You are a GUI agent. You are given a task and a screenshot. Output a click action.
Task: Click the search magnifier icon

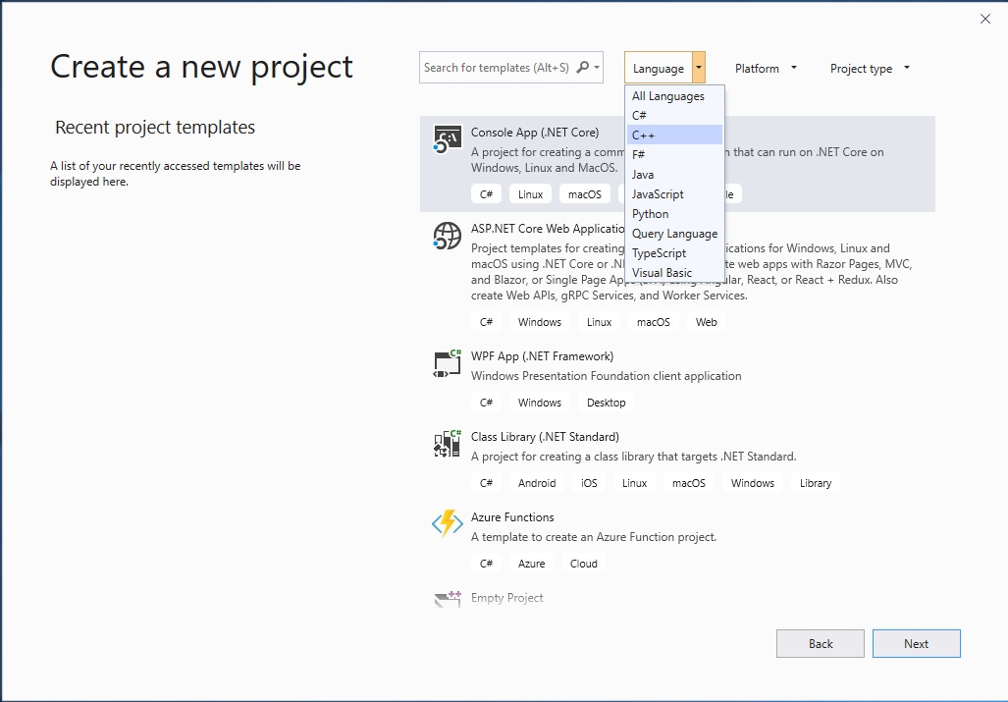click(x=582, y=67)
